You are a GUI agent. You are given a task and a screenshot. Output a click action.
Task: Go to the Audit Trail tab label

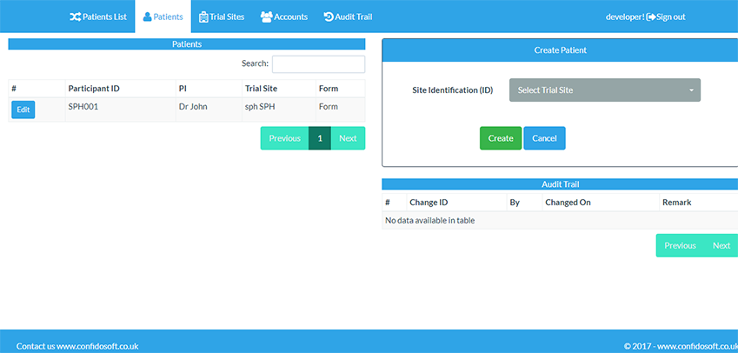pyautogui.click(x=353, y=17)
